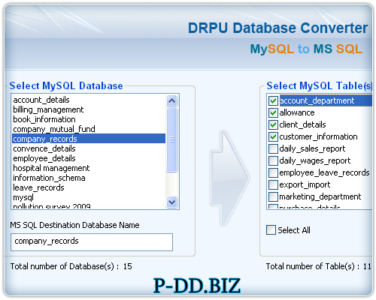
Task: Click the client_details table name
Action: tap(302, 124)
